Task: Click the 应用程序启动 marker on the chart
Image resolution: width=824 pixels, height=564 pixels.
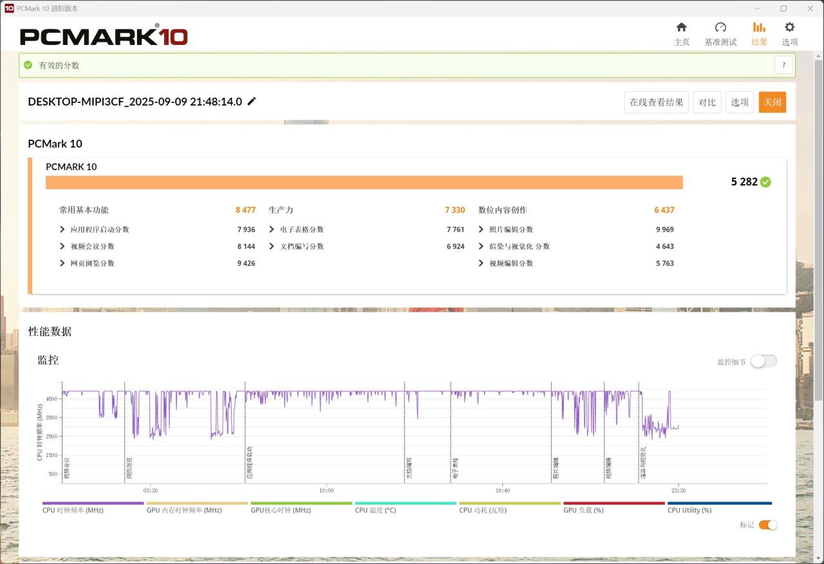Action: point(249,463)
